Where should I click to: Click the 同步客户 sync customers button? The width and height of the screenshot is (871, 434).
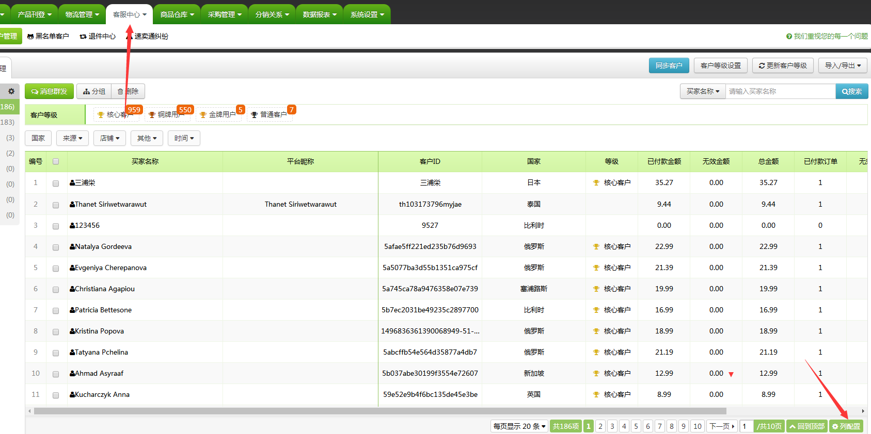pos(669,65)
